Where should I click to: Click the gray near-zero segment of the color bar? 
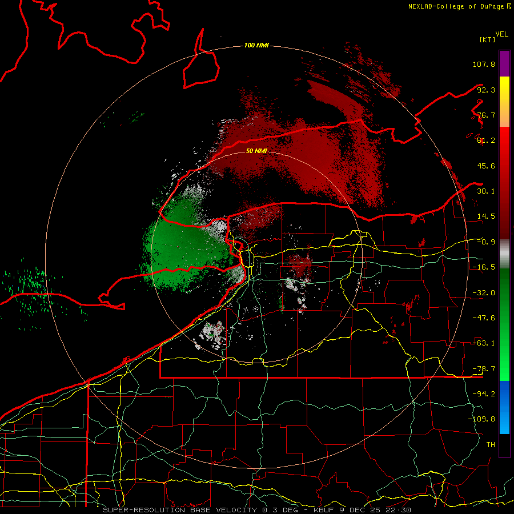(x=504, y=254)
